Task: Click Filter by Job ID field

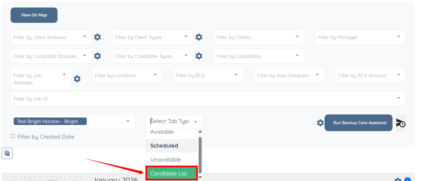Action: click(195, 99)
